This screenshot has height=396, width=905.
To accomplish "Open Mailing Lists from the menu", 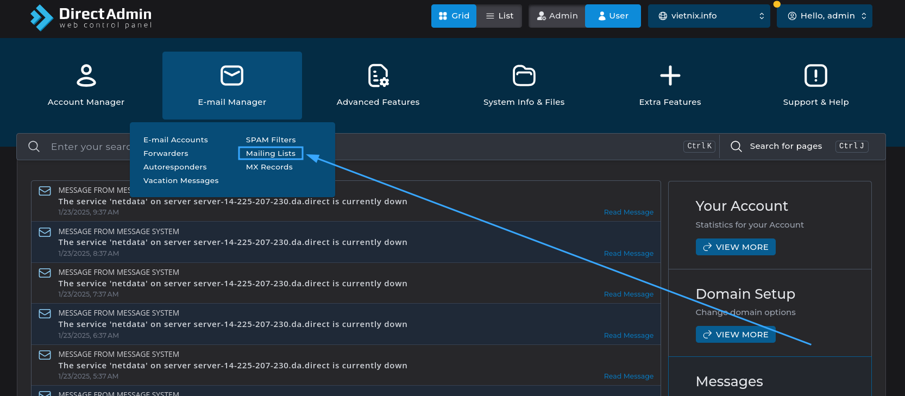I will click(x=271, y=153).
